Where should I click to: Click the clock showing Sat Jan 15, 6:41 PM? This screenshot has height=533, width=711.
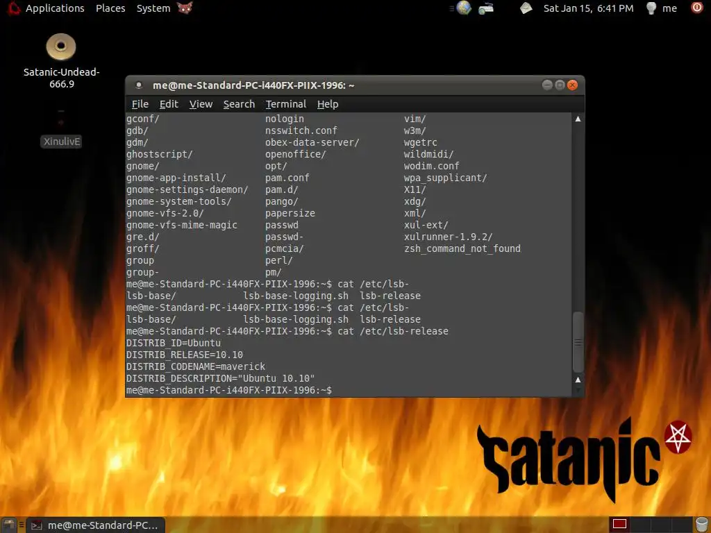pyautogui.click(x=588, y=8)
